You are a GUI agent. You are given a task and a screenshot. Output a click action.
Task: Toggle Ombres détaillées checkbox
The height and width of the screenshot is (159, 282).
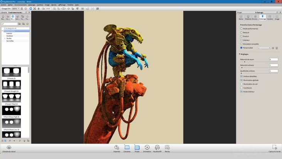point(241,76)
